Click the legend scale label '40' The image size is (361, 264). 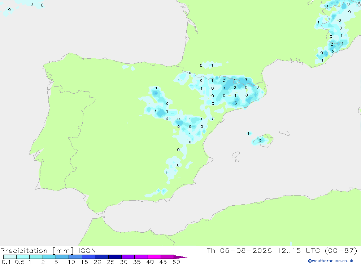point(150,262)
